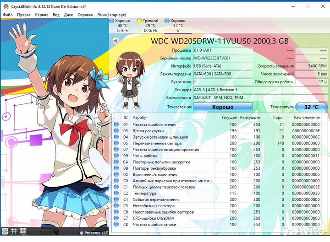The width and height of the screenshot is (330, 242).
Task: Click the rotation speed 5400 RPM field
Action: click(x=311, y=66)
